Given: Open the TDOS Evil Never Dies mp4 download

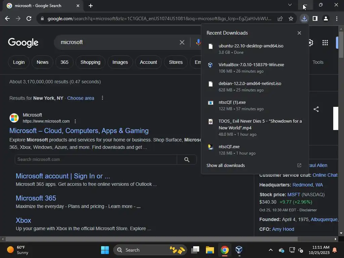Looking at the screenshot, I should [255, 127].
